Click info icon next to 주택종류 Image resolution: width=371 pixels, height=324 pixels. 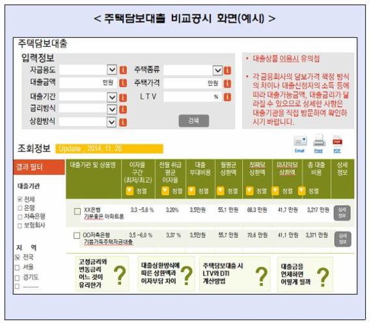tap(227, 70)
